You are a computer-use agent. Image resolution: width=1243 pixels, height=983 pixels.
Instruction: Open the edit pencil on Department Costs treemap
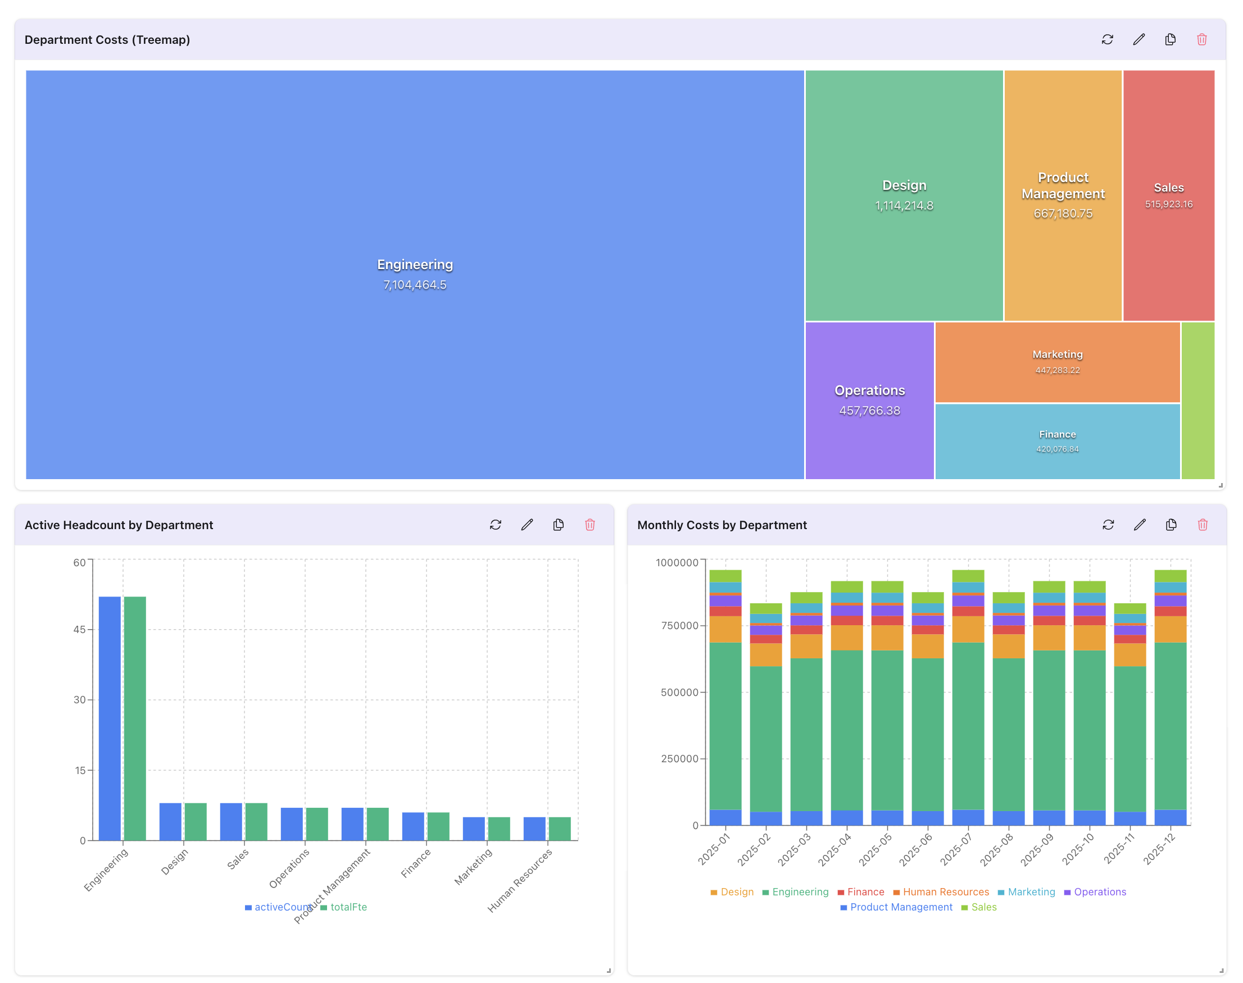pos(1138,40)
